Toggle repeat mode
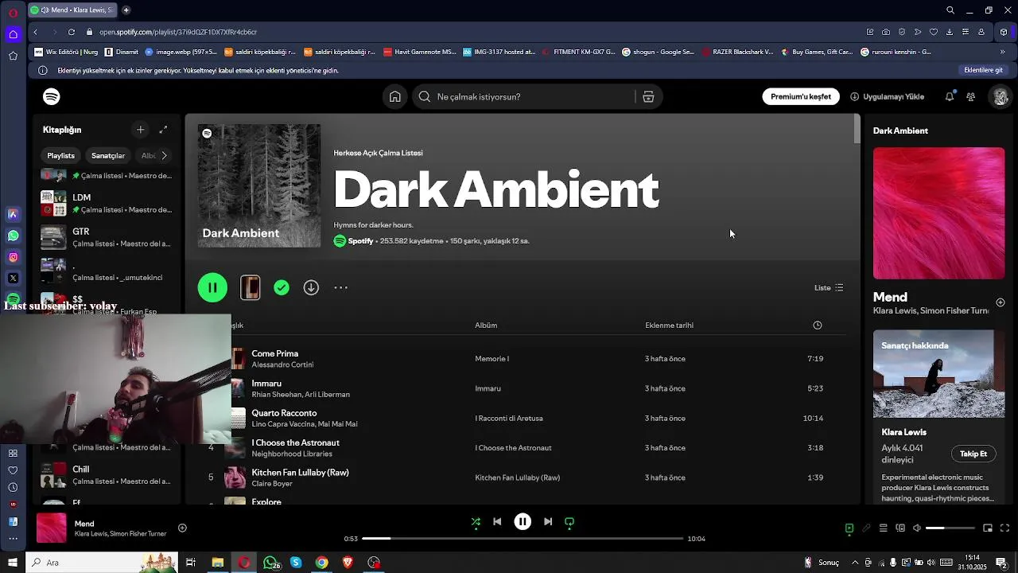 coord(569,522)
